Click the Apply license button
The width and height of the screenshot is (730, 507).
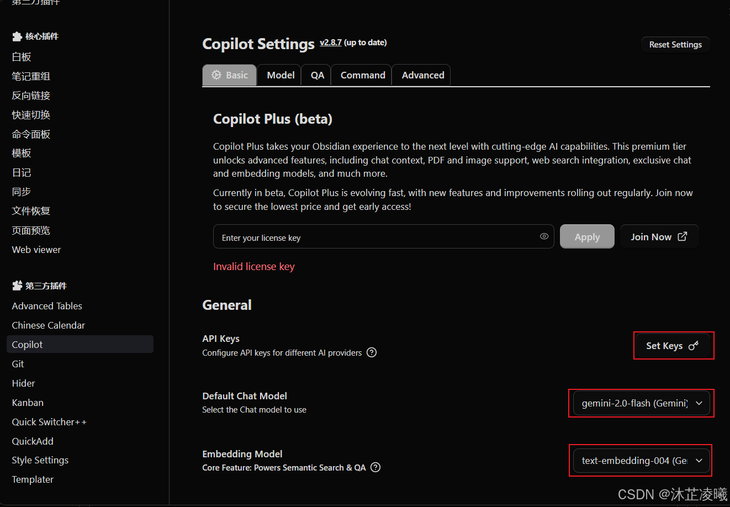point(587,236)
